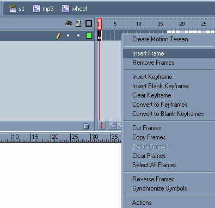This screenshot has width=215, height=208.
Task: Toggle the Onion Skin button
Action: (113, 125)
